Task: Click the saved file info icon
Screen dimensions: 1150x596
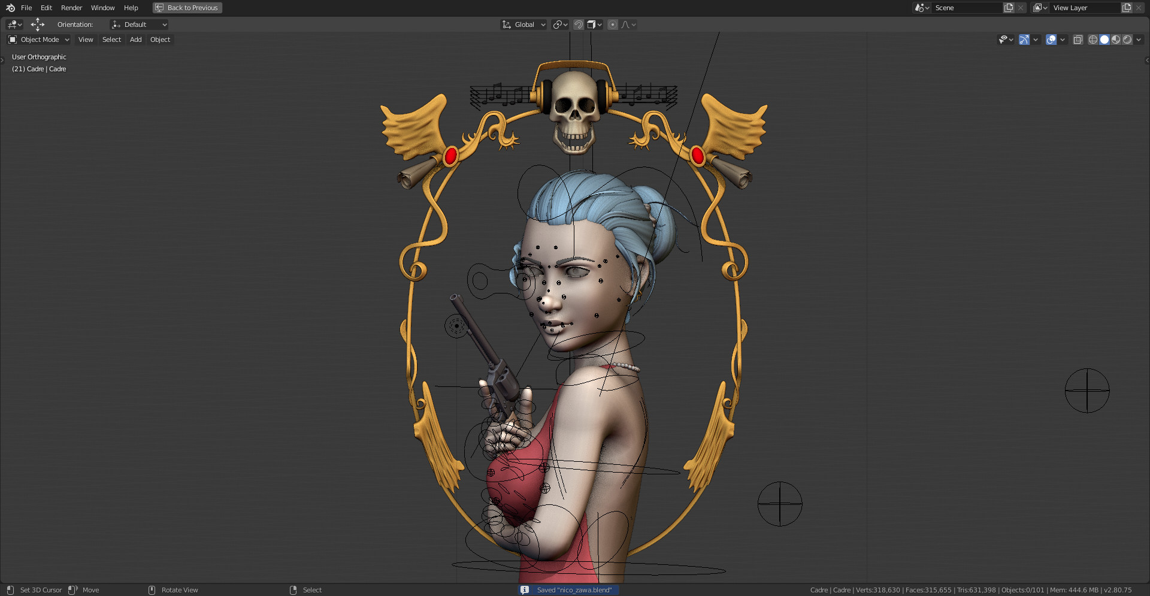Action: point(525,590)
